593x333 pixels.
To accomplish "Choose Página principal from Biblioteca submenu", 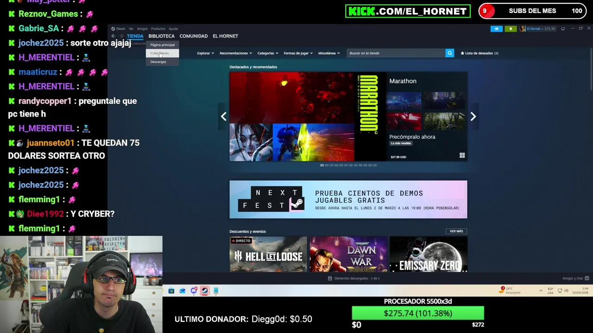I will 162,45.
